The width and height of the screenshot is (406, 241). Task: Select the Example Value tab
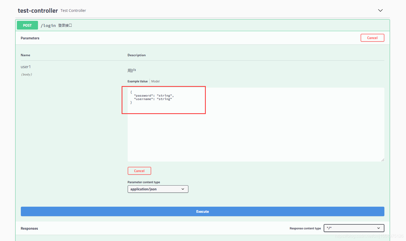[x=137, y=81]
